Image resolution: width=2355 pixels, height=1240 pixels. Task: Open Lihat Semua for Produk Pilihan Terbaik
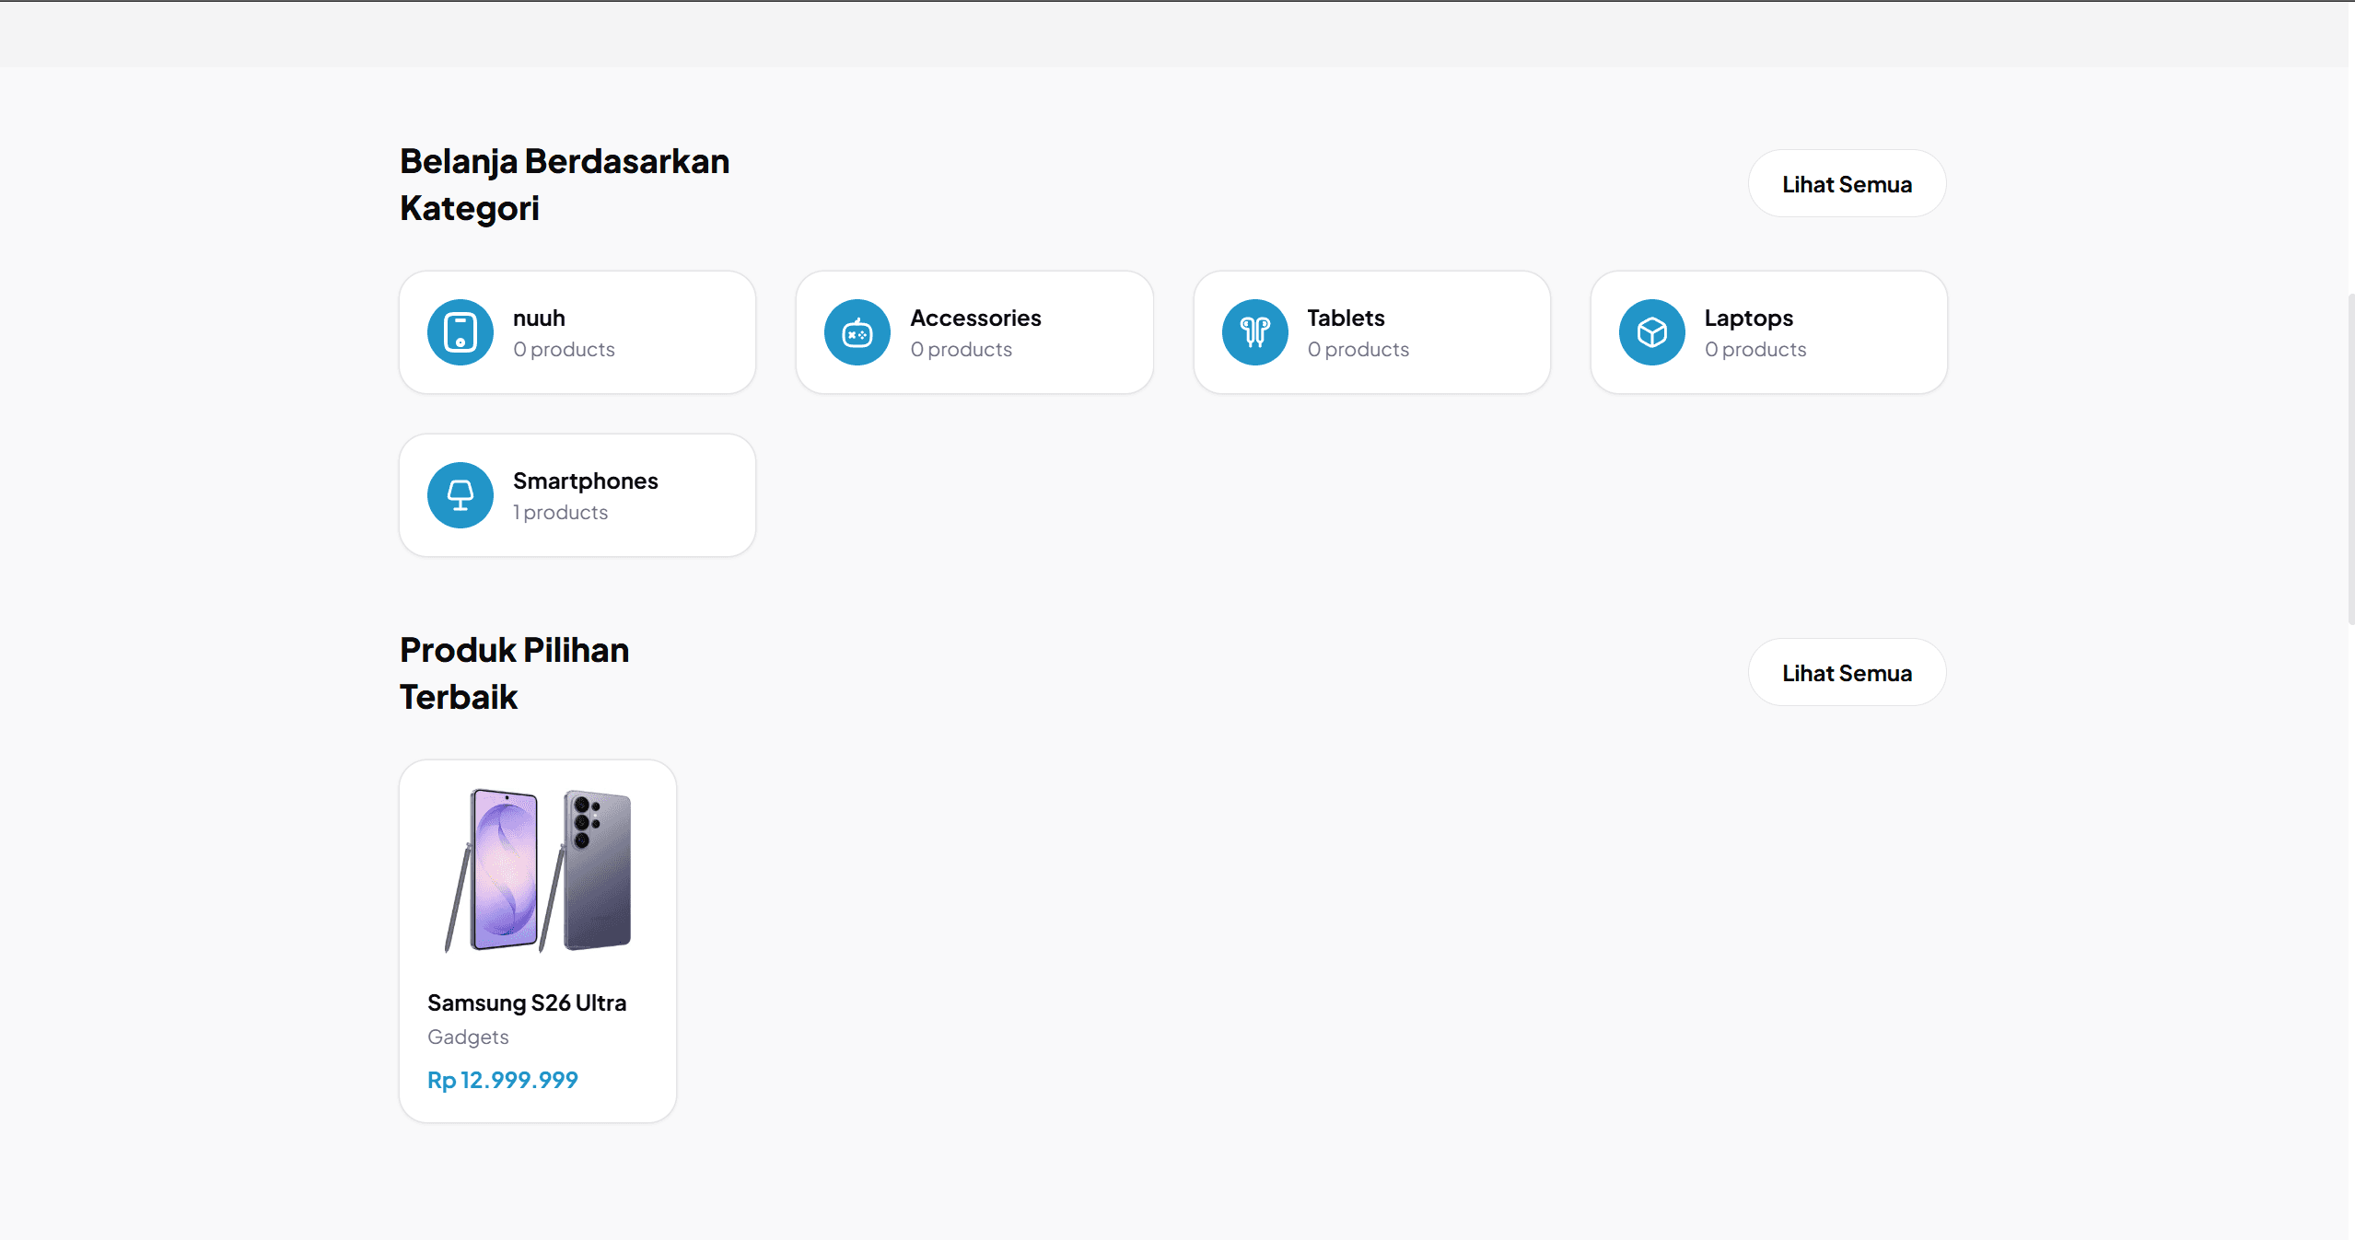(x=1847, y=673)
